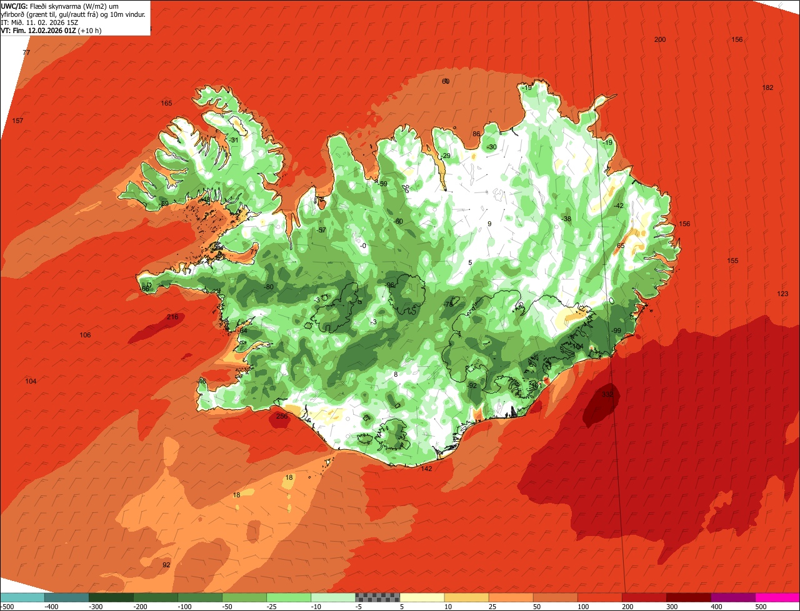The height and width of the screenshot is (611, 800).
Task: Click the map value -30 in the north
Action: 492,147
